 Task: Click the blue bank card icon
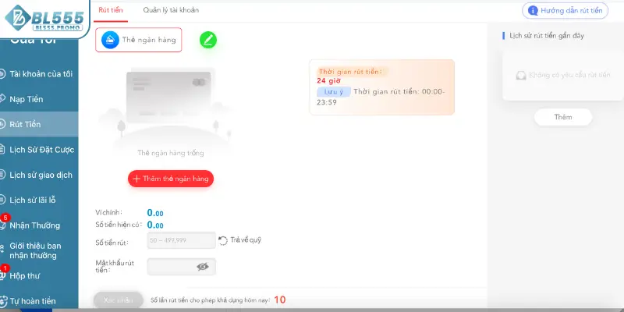pos(110,40)
